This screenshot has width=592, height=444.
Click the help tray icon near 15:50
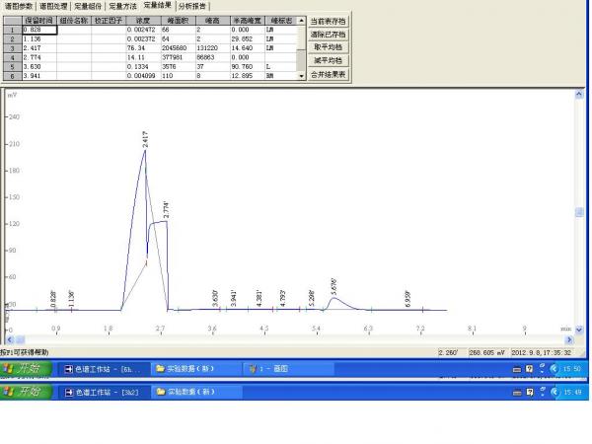click(529, 369)
